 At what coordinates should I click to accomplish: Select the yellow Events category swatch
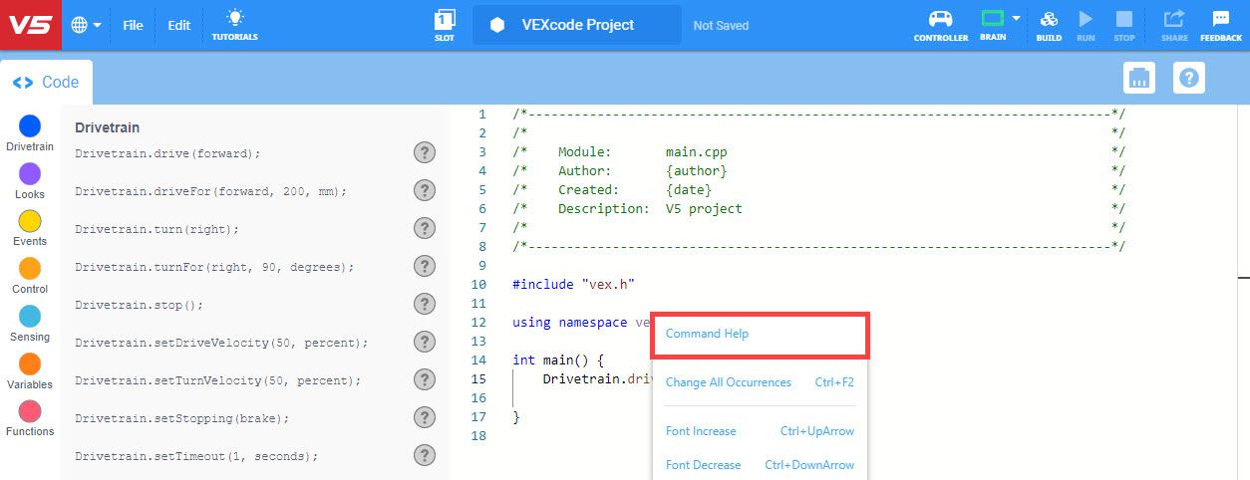[30, 221]
